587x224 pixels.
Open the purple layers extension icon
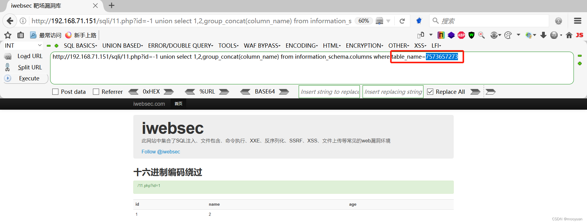point(451,35)
